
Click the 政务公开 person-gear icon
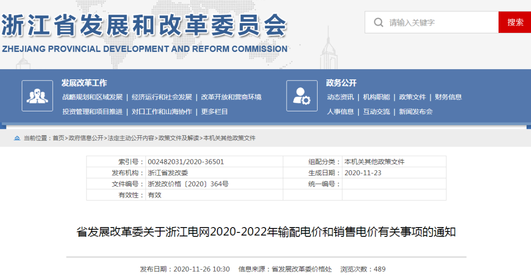[x=302, y=96]
